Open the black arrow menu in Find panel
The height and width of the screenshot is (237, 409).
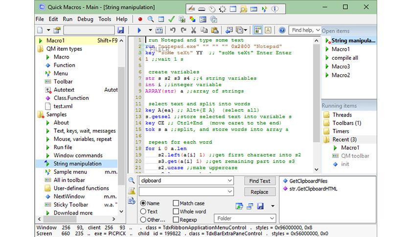[273, 206]
